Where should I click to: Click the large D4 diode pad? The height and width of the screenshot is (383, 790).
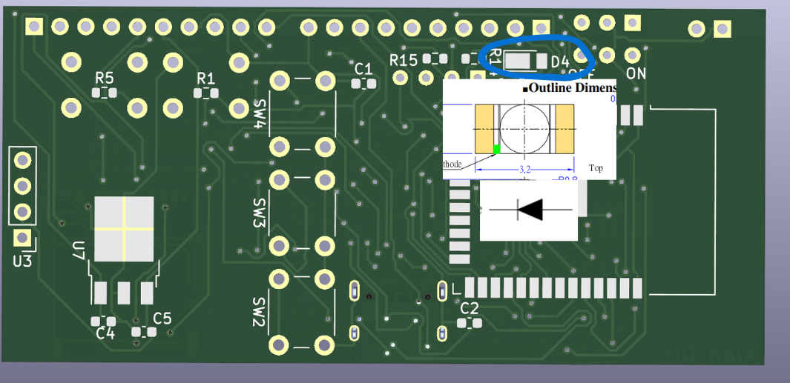[x=518, y=61]
